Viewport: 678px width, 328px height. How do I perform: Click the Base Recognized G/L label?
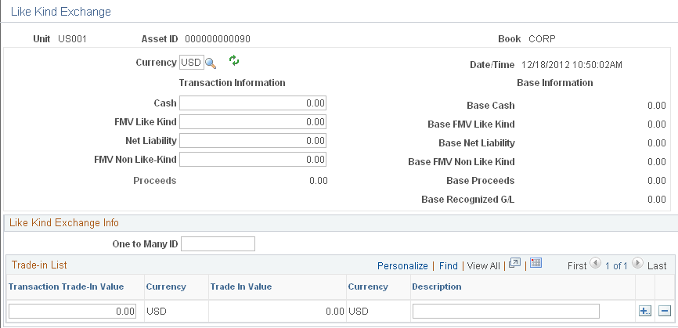(x=468, y=200)
